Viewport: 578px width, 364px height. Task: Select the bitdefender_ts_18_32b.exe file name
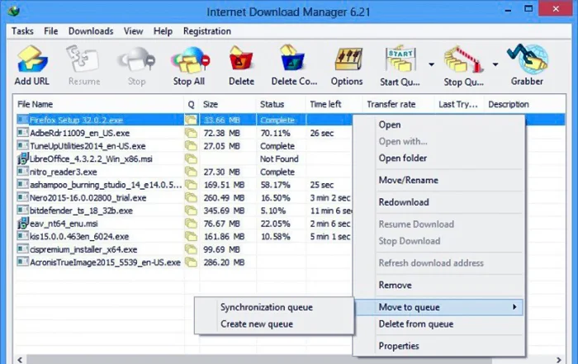(x=81, y=210)
